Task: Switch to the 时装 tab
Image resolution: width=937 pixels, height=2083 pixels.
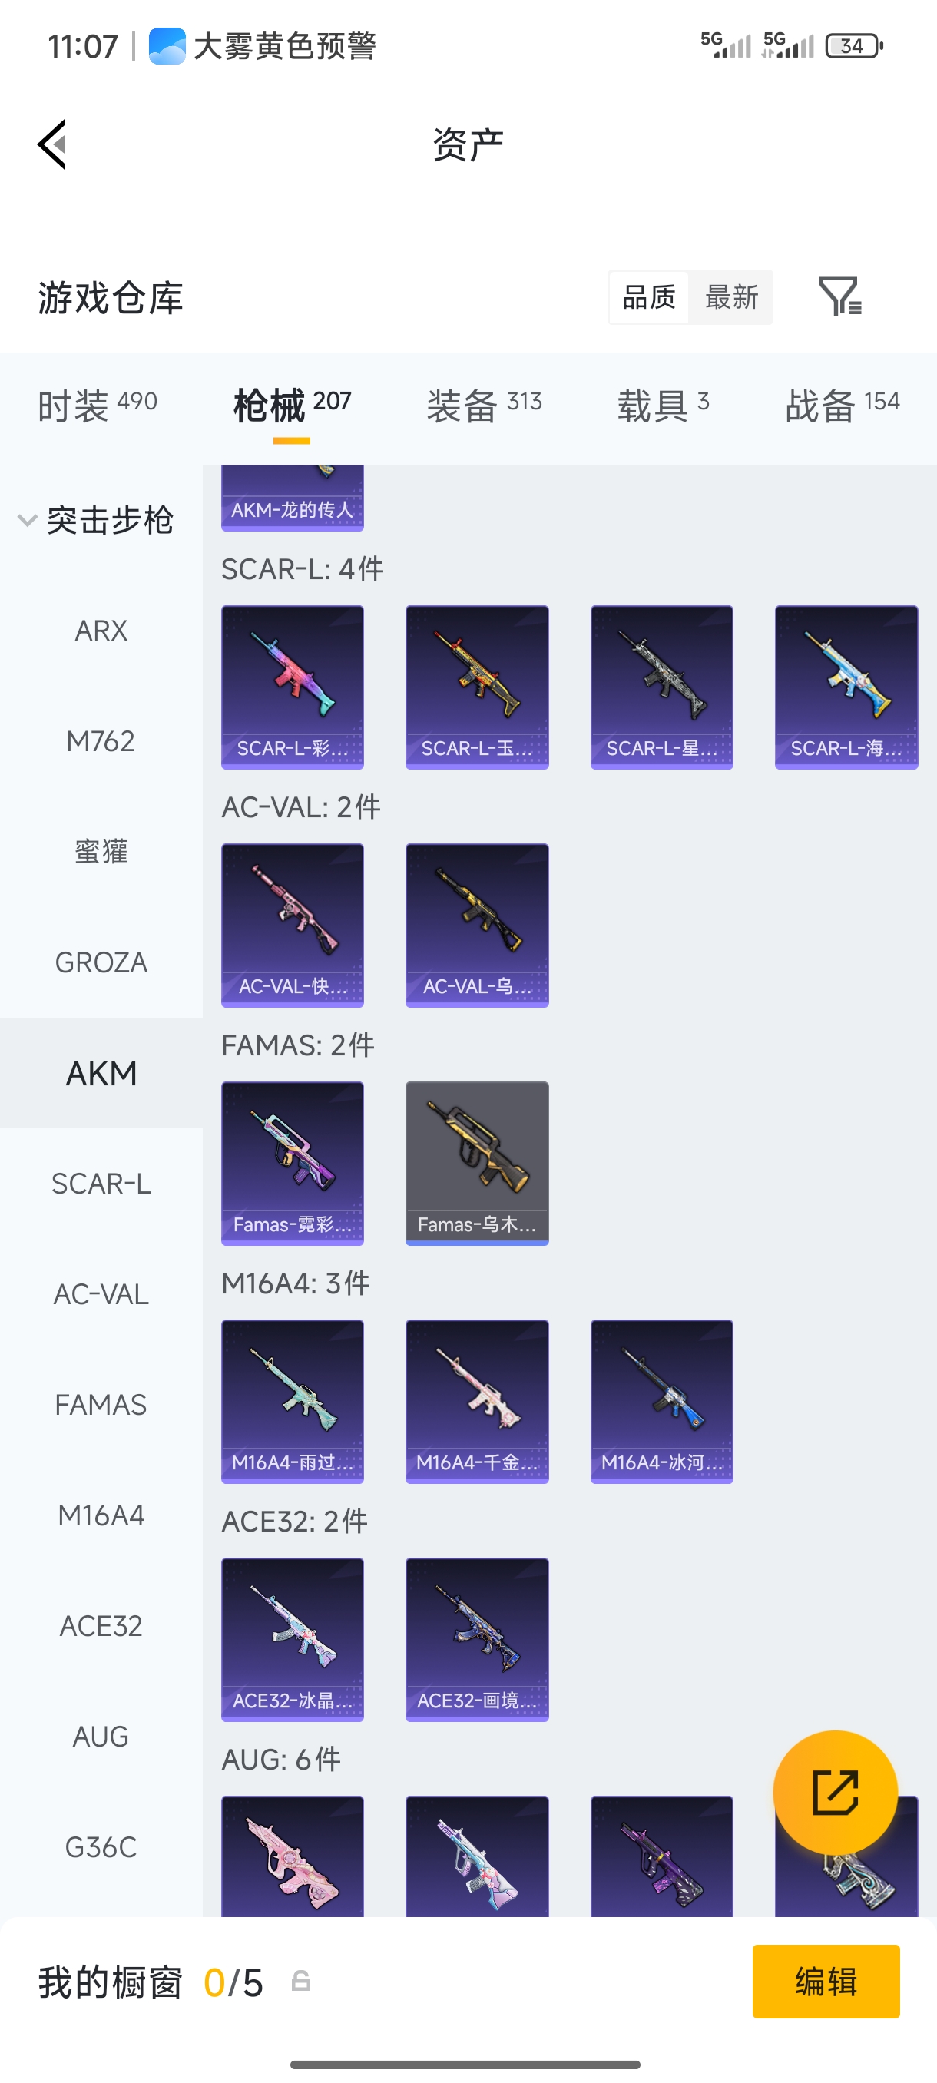Action: pos(98,404)
